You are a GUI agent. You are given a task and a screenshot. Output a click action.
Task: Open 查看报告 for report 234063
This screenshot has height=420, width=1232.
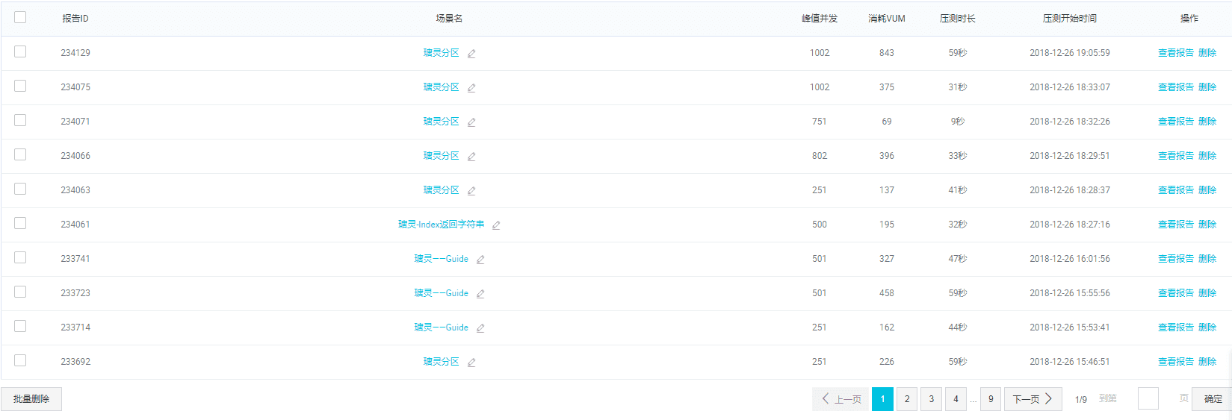pyautogui.click(x=1176, y=190)
